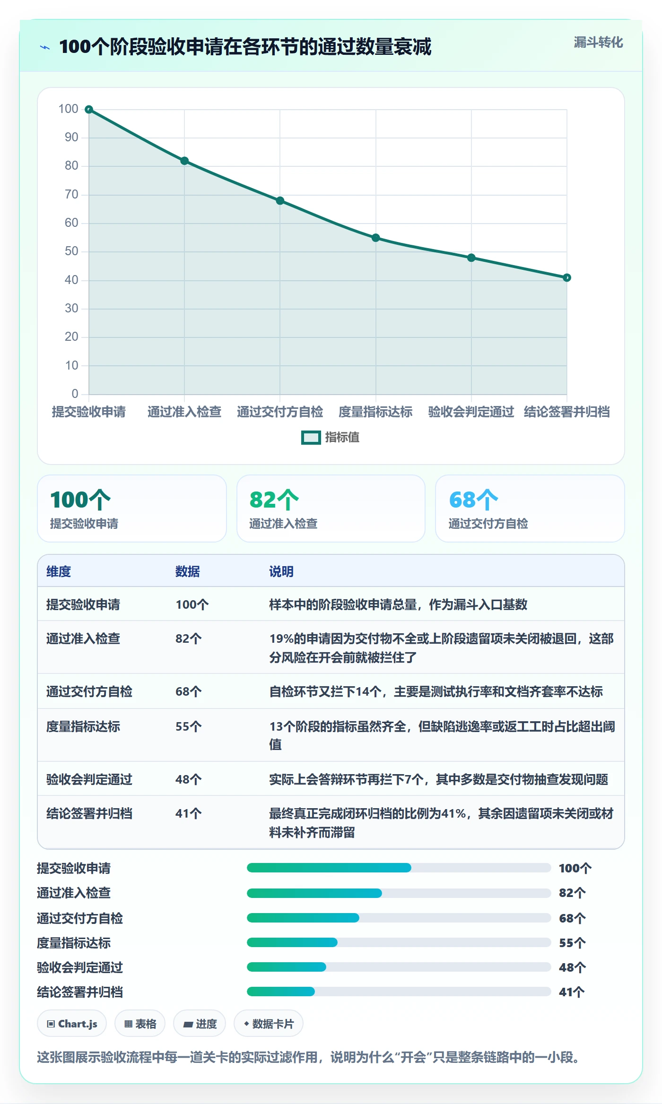Click the chart point for 验收会判定通过
Viewport: 662px width, 1104px height.
pos(471,258)
